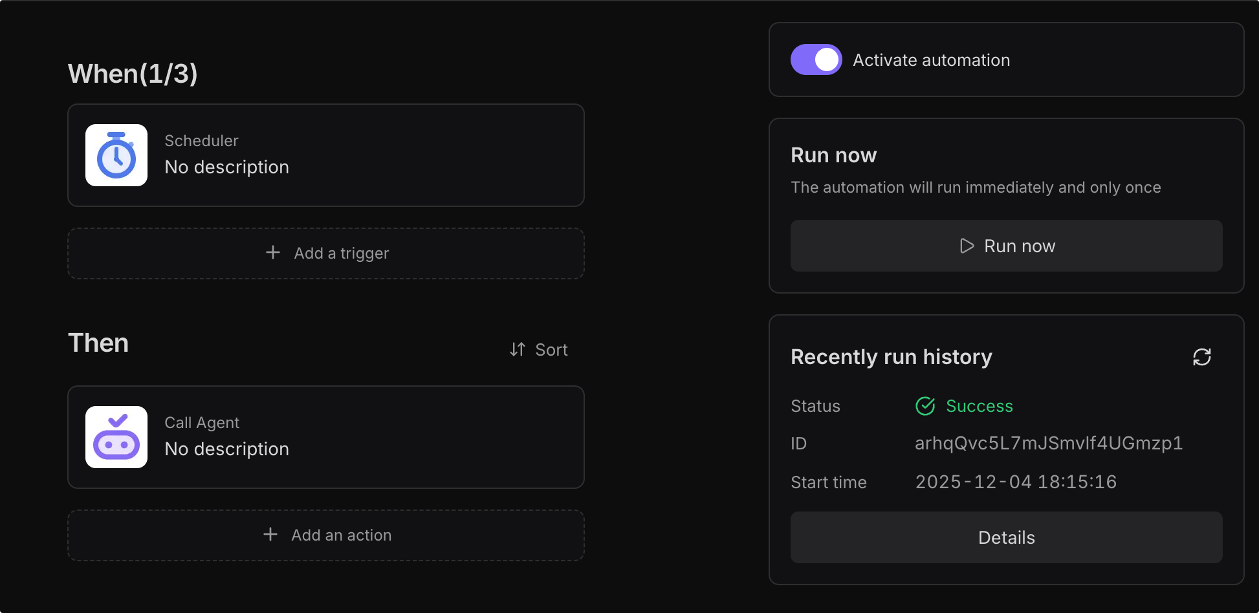Open the Details of the last run

tap(1006, 537)
